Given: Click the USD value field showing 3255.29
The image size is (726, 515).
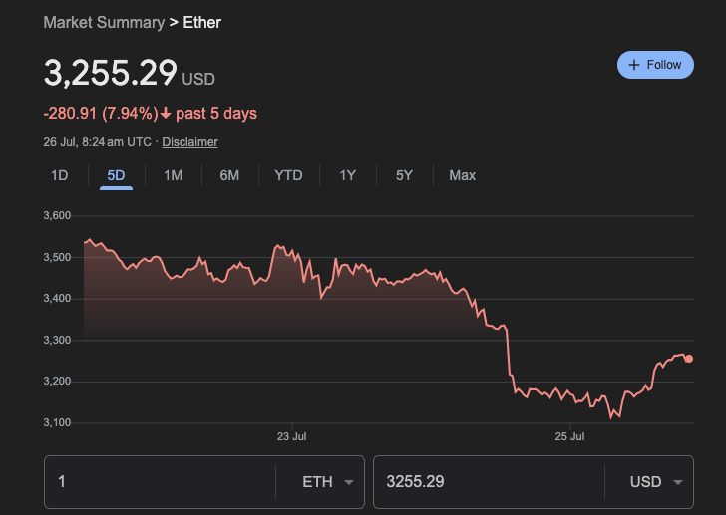Looking at the screenshot, I should 489,482.
